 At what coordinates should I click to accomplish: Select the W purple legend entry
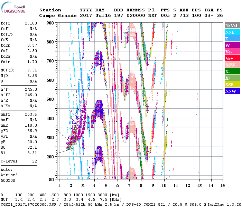tap(232, 45)
